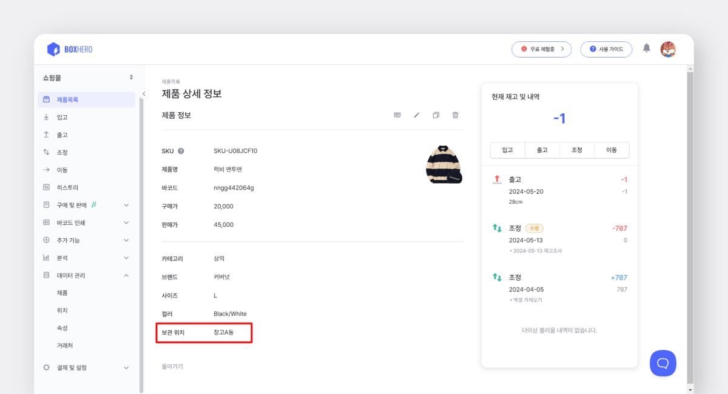Open the product sweater thumbnail image

(443, 164)
